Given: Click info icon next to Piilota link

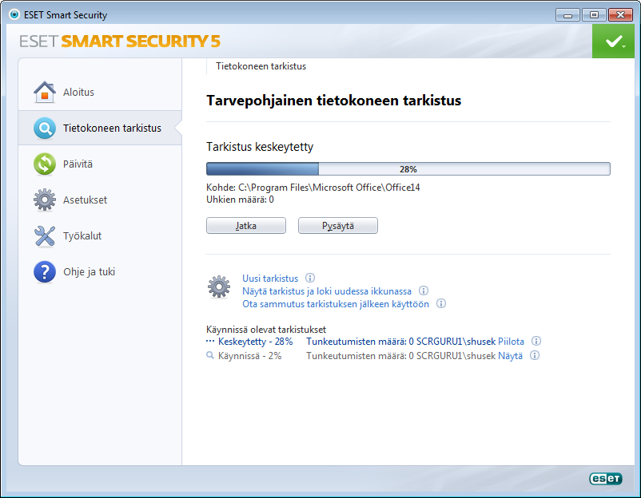Looking at the screenshot, I should 536,341.
